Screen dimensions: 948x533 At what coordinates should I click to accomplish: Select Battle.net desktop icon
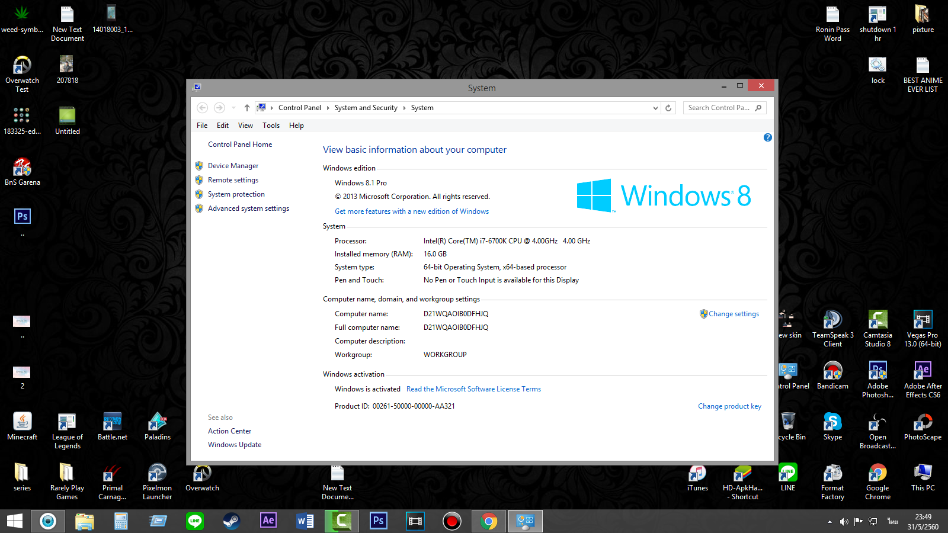coord(113,426)
